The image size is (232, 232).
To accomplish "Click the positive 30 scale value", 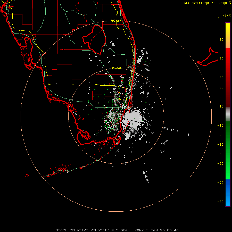I will point(221,87).
